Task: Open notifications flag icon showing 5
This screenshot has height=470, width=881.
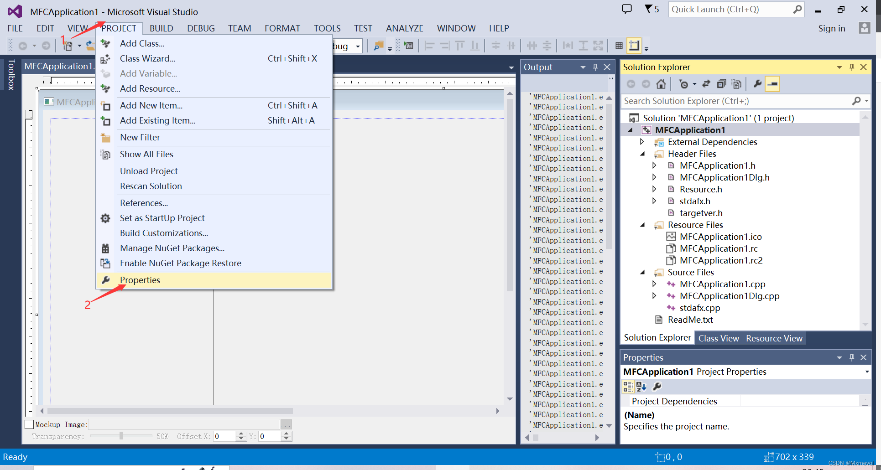Action: [652, 9]
